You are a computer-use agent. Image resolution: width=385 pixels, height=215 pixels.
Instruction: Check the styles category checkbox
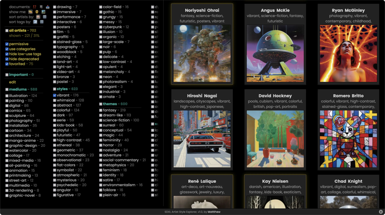[x=54, y=89]
